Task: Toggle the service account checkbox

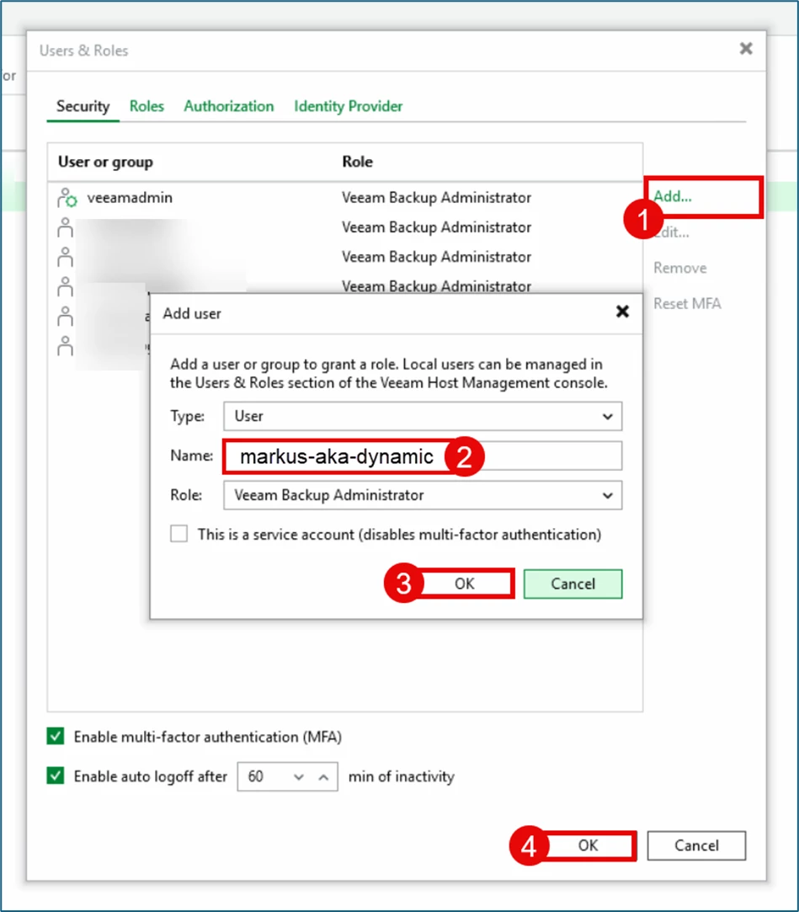Action: [179, 534]
